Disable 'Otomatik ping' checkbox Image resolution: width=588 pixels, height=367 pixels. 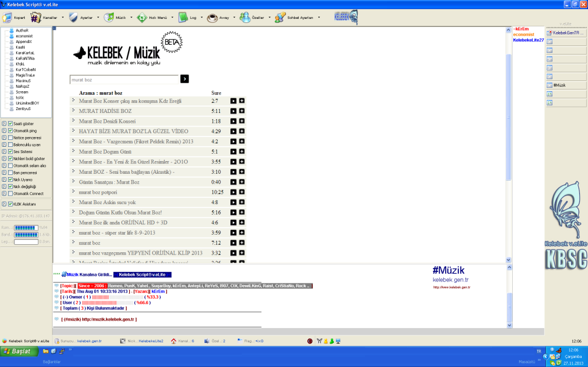pos(10,131)
